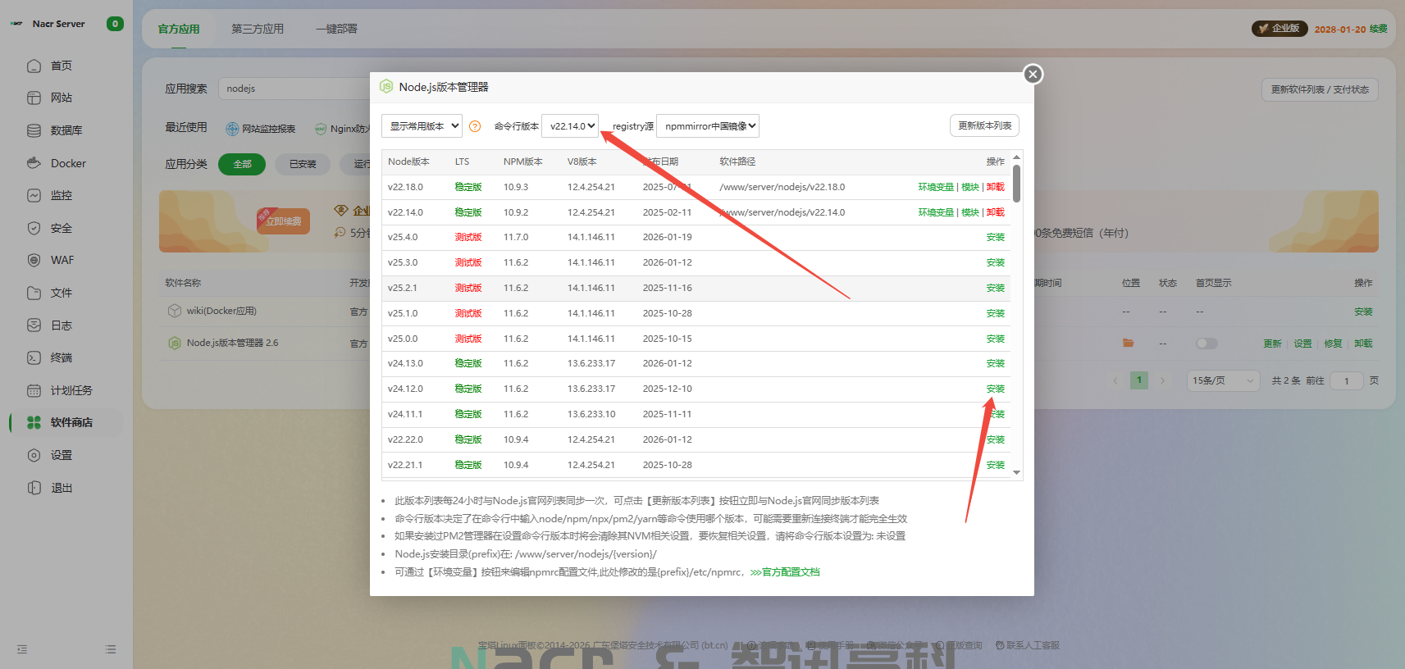
Task: Click the 应用搜索 input field
Action: (295, 89)
